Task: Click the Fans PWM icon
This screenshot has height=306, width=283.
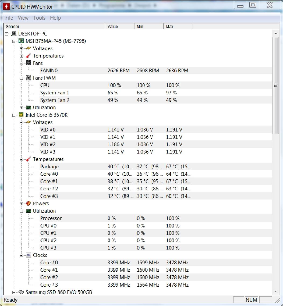Action: [29, 78]
